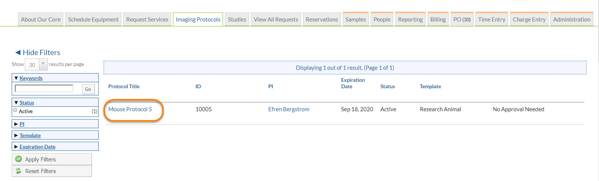Expand the Expiration Date filter section
This screenshot has height=181, width=599.
(x=16, y=147)
